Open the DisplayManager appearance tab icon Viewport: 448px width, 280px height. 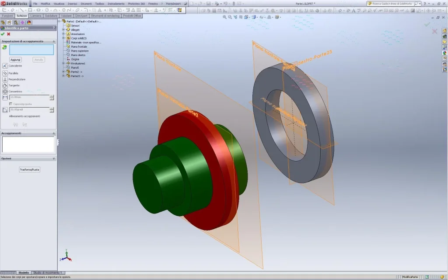(29, 22)
